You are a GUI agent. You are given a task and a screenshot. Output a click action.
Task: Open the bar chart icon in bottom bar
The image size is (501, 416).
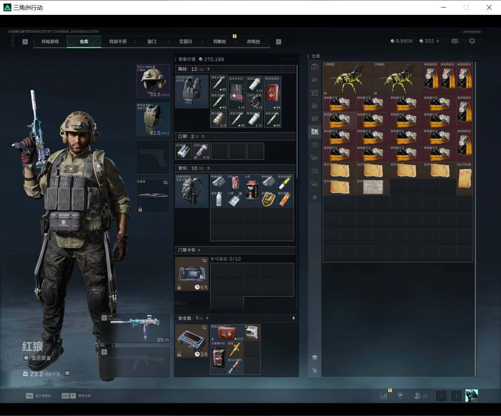tap(384, 396)
